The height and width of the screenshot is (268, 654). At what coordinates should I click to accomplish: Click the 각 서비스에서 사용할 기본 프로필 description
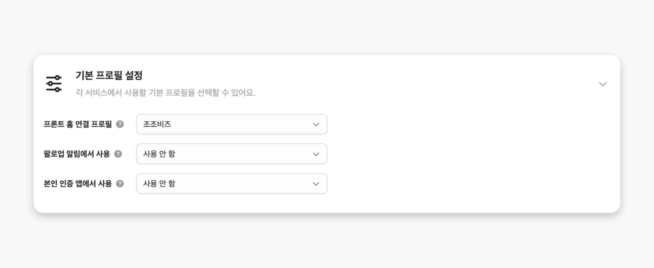165,92
